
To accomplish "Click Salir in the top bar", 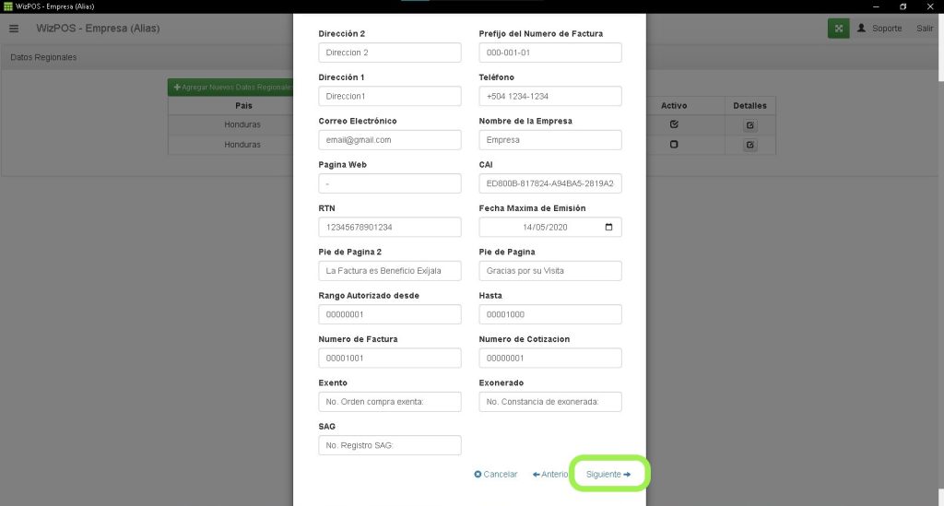I will point(925,29).
